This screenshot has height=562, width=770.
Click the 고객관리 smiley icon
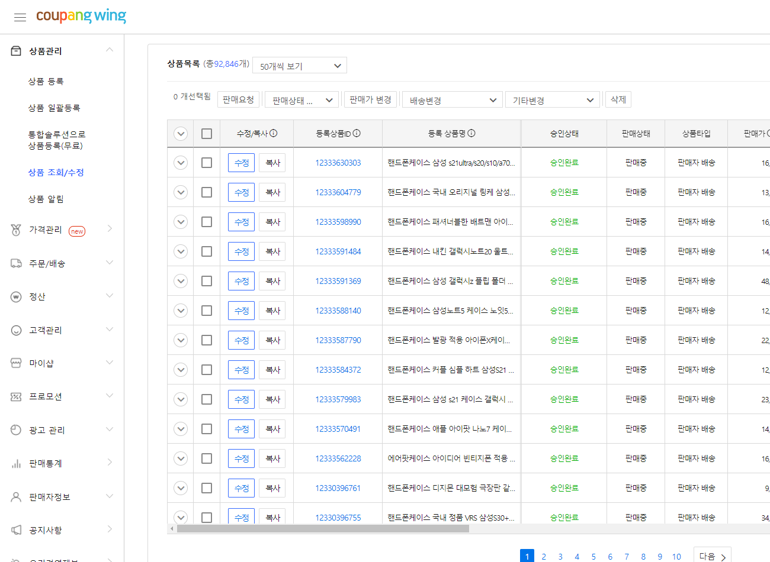pos(16,330)
